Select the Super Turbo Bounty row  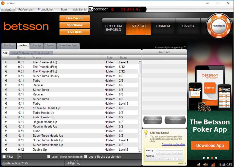tap(70, 76)
